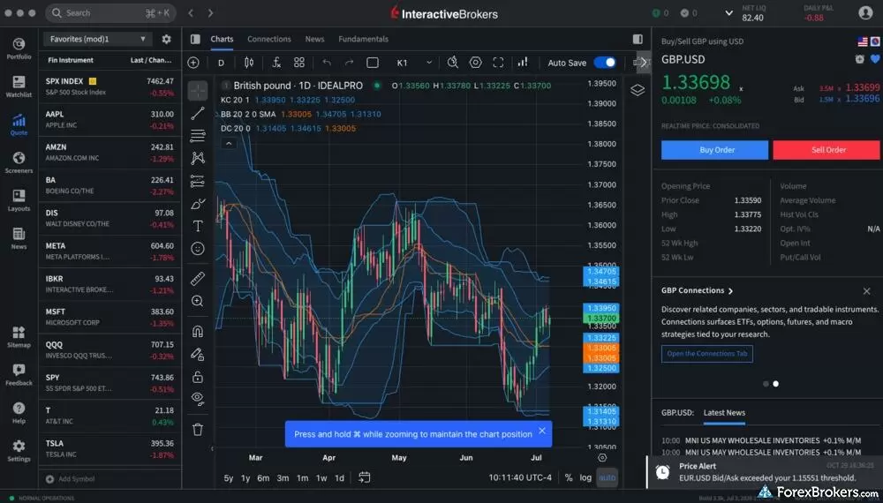Open the watchlist settings gear
The height and width of the screenshot is (503, 883).
click(x=166, y=40)
